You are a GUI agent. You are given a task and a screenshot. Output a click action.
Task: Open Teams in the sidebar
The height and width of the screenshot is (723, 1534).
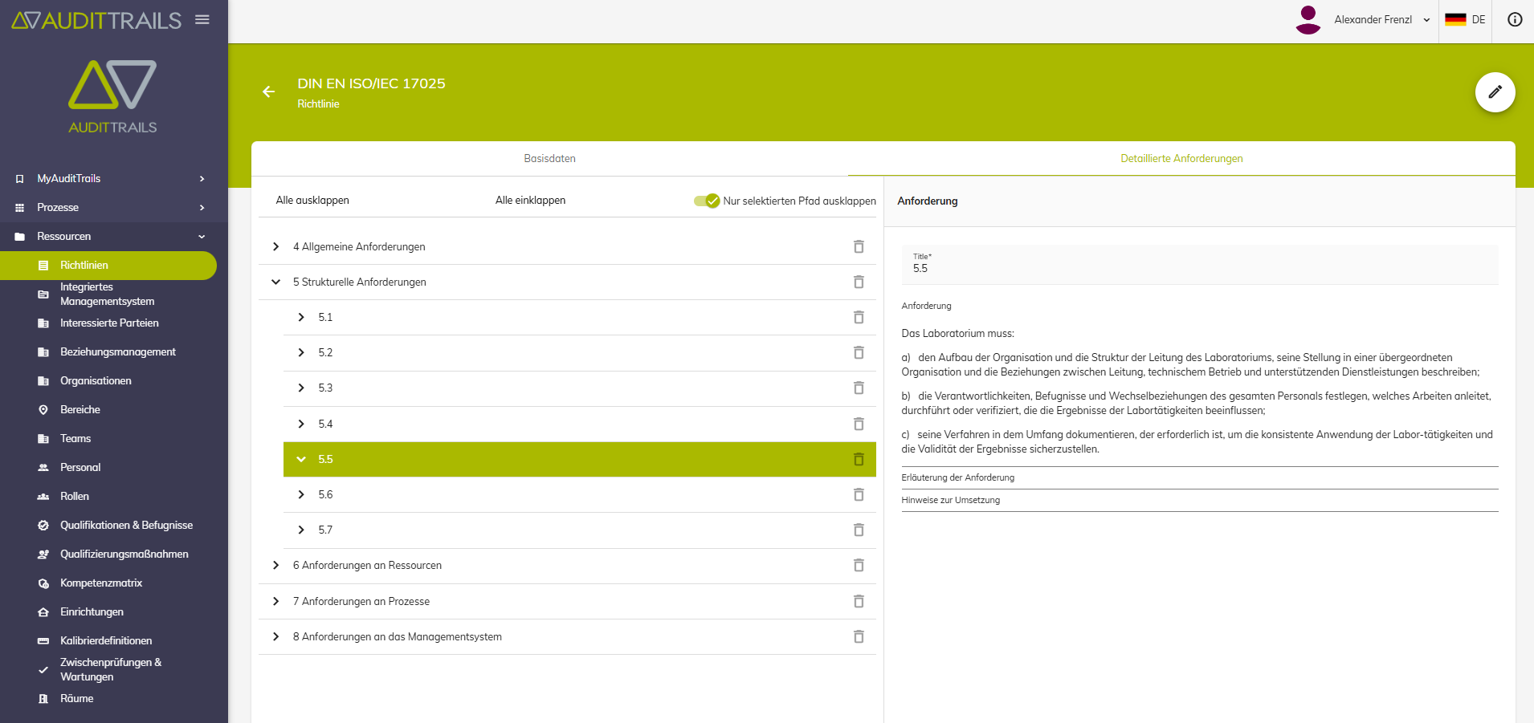click(x=75, y=438)
